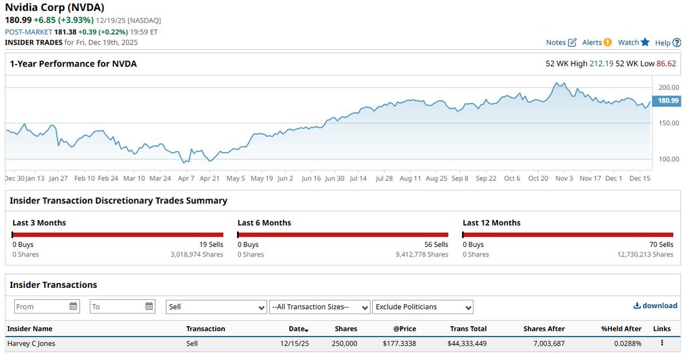Click the Last 12 Months red sell bar
This screenshot has width=687, height=353.
[x=568, y=235]
